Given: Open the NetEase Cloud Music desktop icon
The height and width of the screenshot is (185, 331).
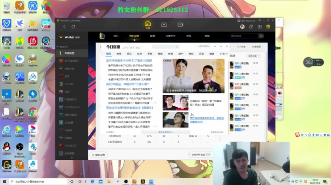Looking at the screenshot, I should (33, 43).
